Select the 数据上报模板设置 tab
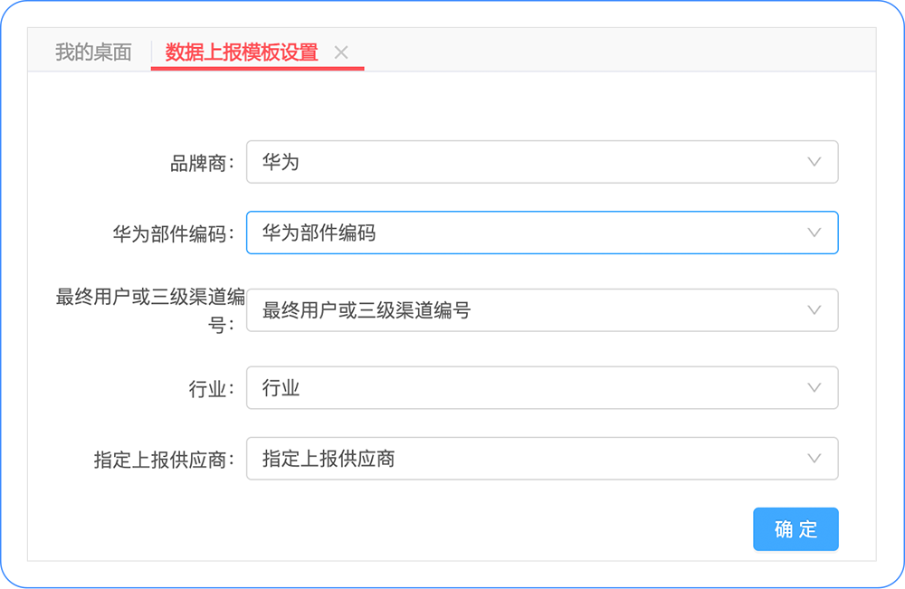Viewport: 905px width, 589px height. 242,52
